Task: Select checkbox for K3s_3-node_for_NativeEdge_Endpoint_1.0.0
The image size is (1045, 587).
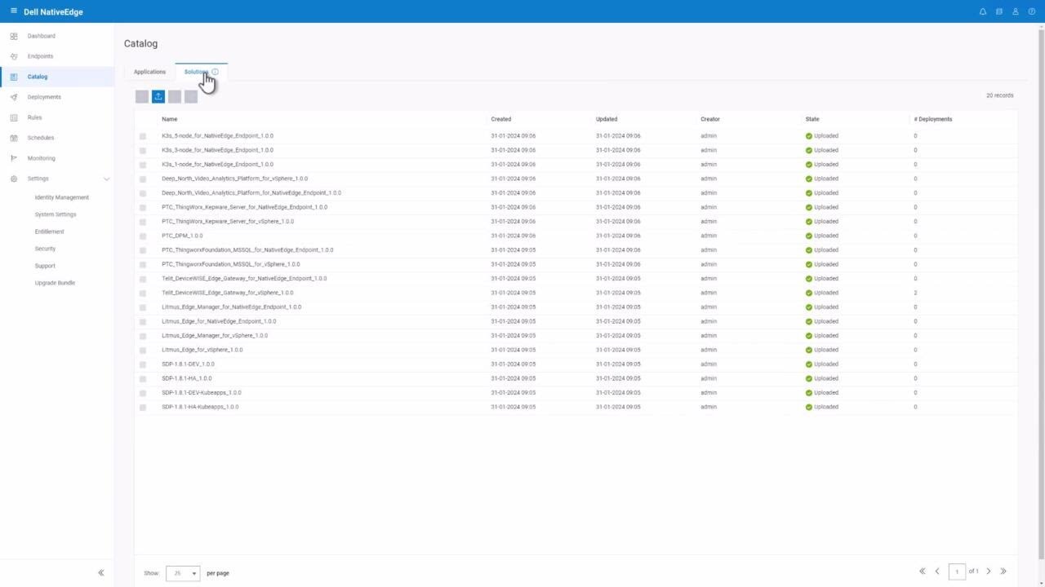Action: tap(143, 151)
